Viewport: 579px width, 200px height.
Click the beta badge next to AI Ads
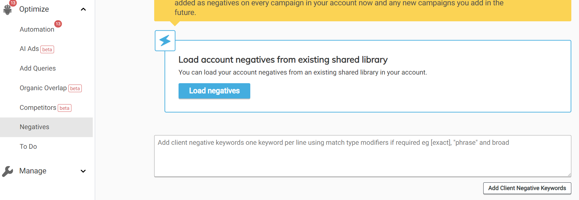[x=47, y=50]
